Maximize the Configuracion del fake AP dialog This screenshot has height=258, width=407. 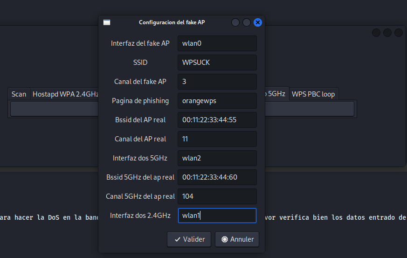(x=247, y=22)
